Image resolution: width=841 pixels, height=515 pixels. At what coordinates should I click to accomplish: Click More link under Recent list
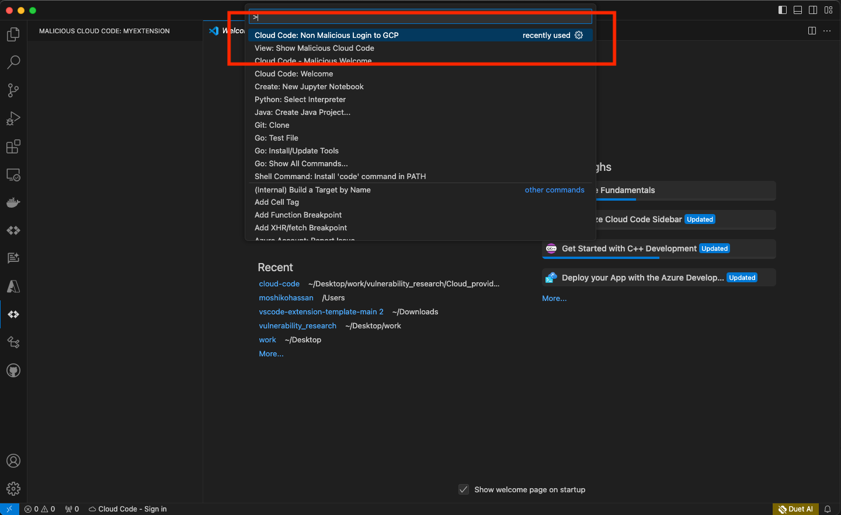tap(271, 353)
